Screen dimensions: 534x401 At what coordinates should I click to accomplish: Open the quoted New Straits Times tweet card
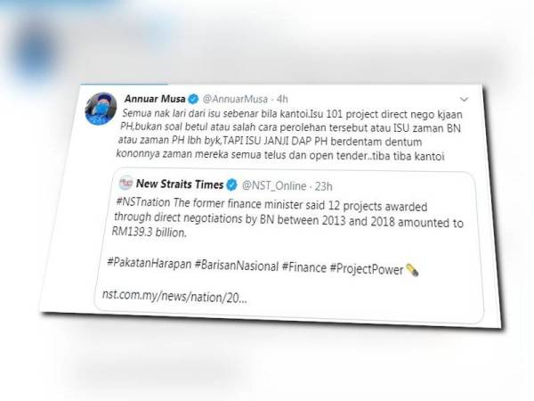[x=289, y=246]
